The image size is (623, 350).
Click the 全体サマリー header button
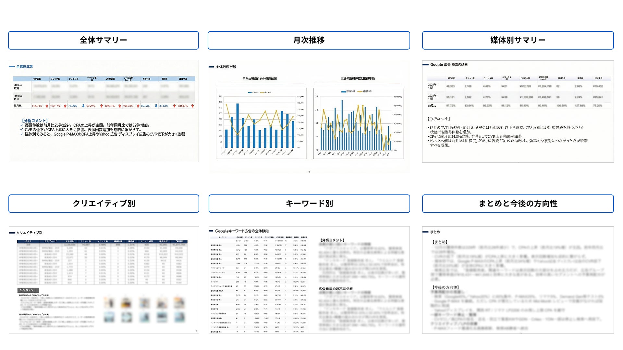(x=103, y=40)
